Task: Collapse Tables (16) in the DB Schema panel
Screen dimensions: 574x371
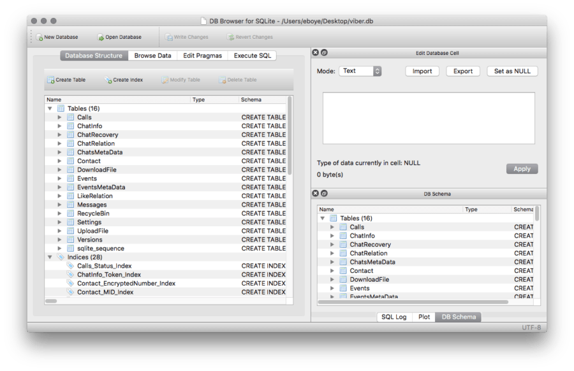Action: pyautogui.click(x=323, y=218)
